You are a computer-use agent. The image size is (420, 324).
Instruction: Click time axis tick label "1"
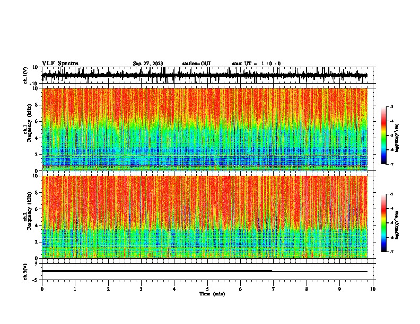click(75, 289)
